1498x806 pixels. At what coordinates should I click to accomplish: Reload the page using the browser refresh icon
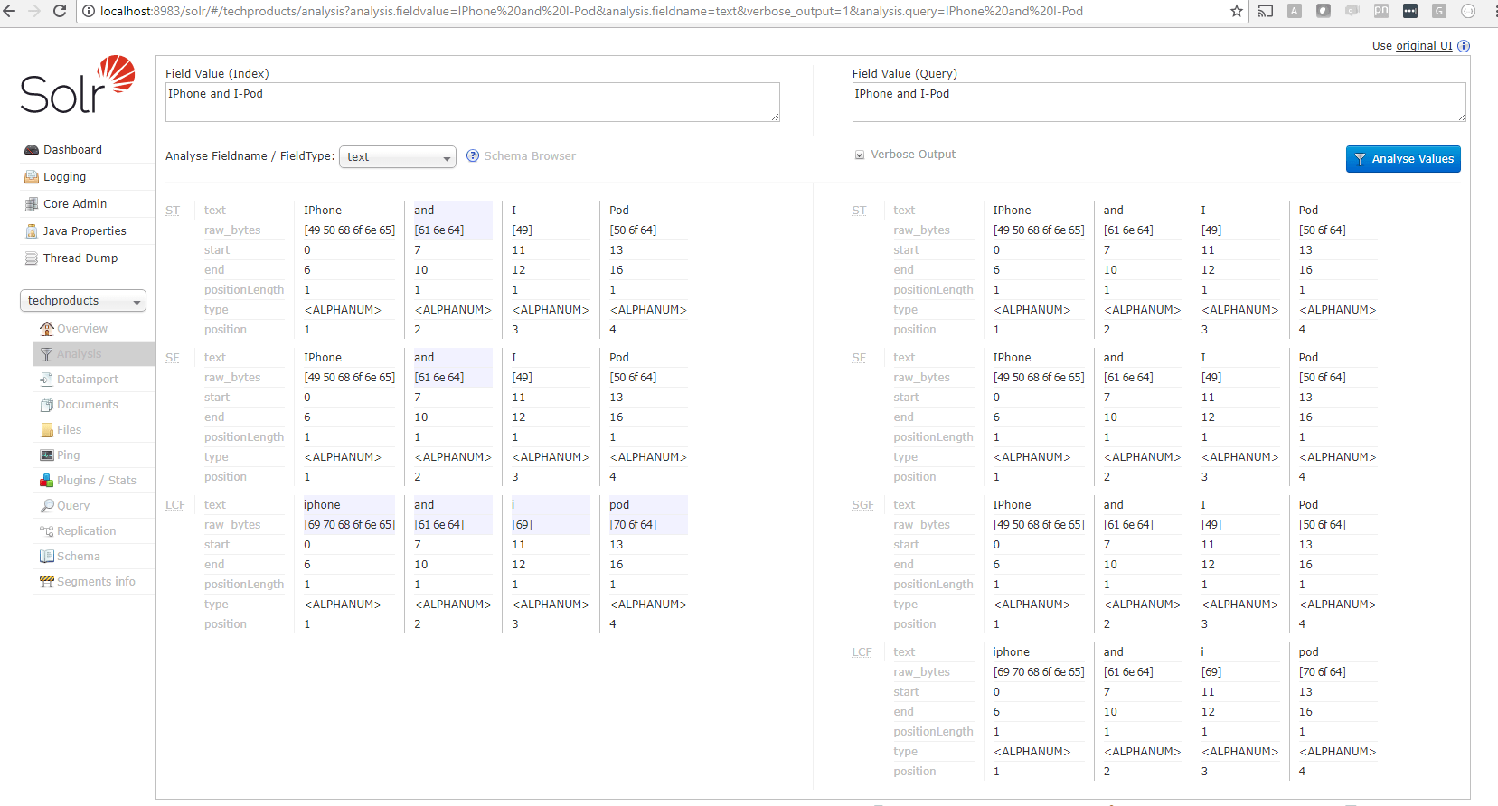pos(60,11)
